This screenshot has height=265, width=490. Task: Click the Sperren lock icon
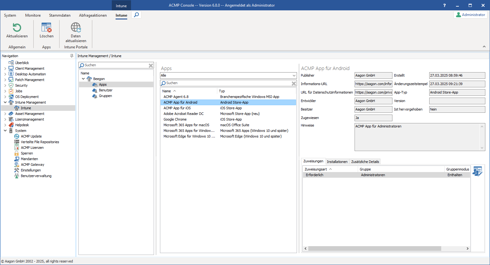click(x=16, y=153)
